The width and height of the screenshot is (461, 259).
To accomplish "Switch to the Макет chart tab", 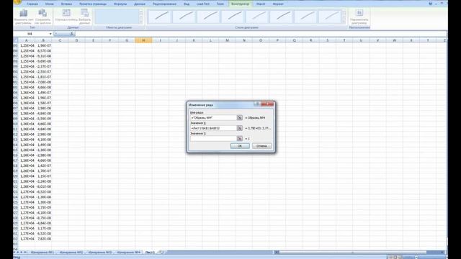I will (x=261, y=4).
